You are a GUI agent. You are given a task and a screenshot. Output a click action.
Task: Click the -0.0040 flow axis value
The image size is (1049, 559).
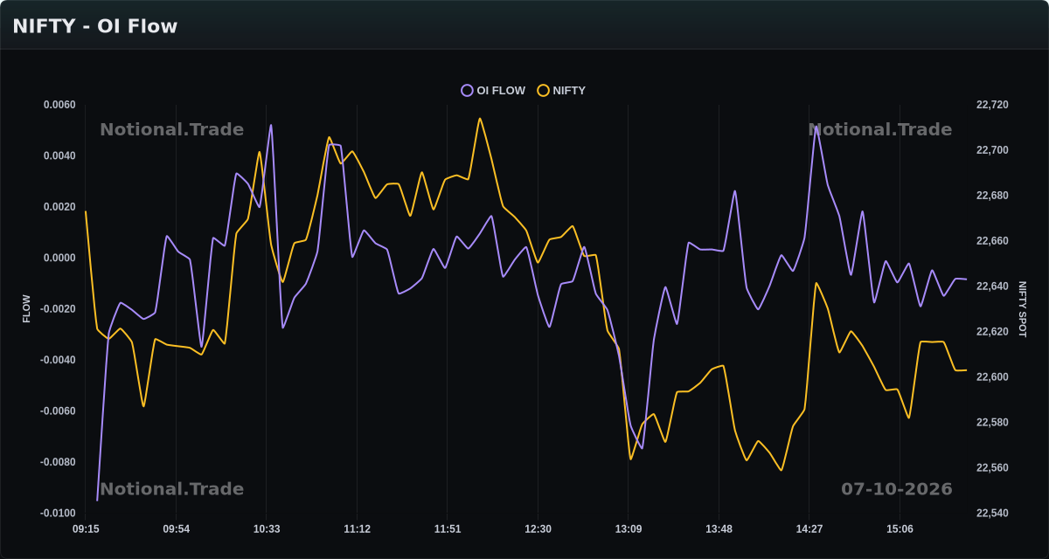coord(58,361)
